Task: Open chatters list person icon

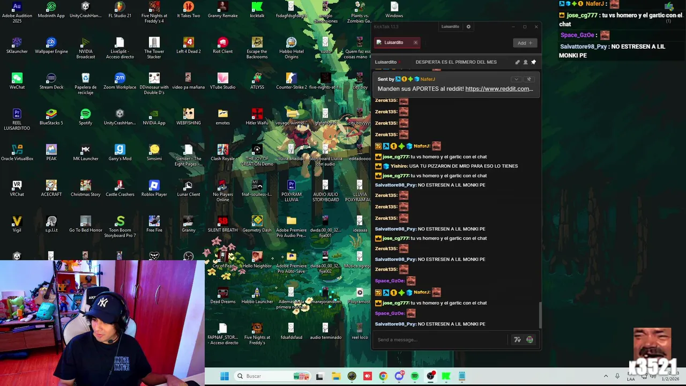Action: [525, 62]
